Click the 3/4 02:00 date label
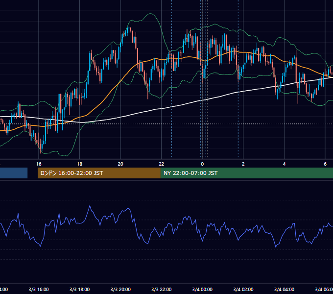This screenshot has height=294, width=333. (x=243, y=290)
